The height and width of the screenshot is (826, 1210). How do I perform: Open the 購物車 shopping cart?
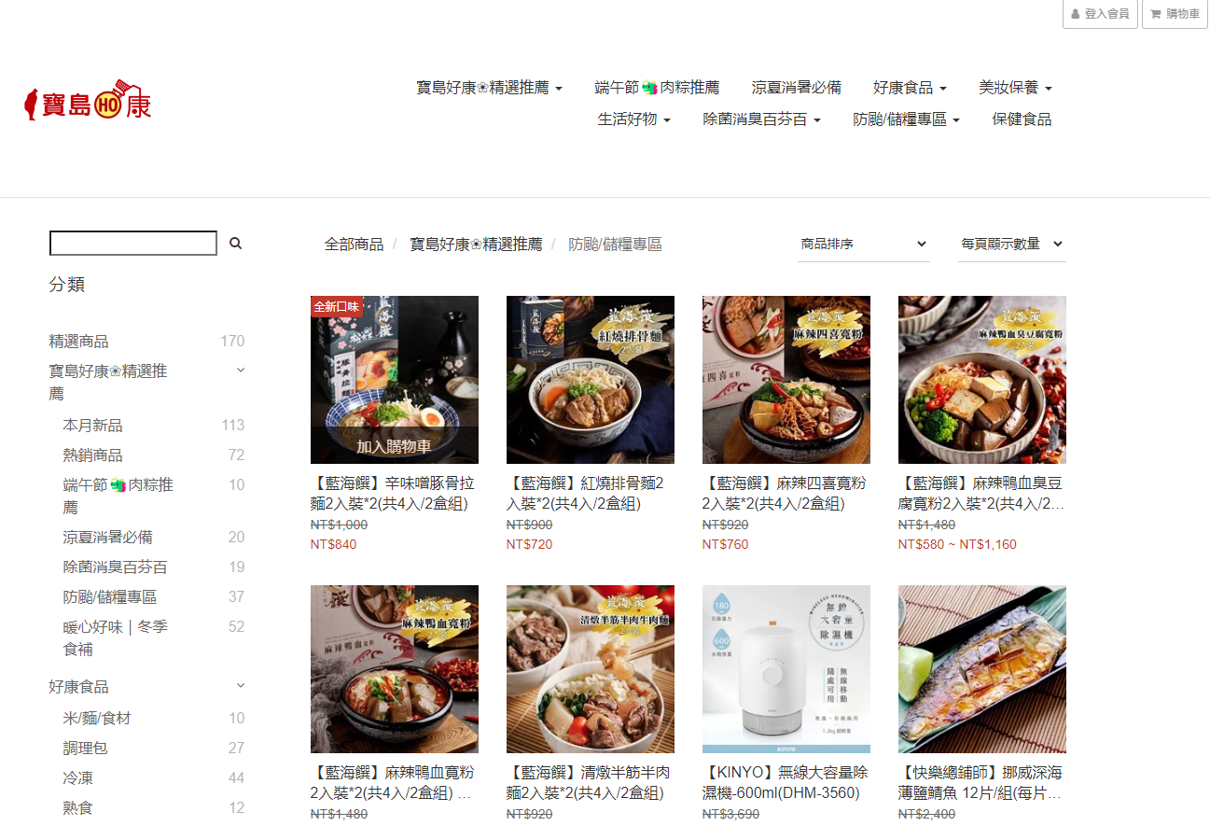[x=1175, y=14]
